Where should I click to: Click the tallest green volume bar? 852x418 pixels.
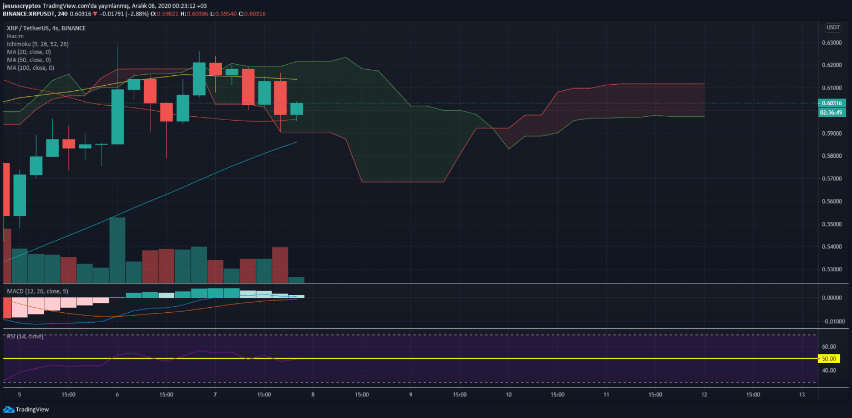tap(117, 250)
